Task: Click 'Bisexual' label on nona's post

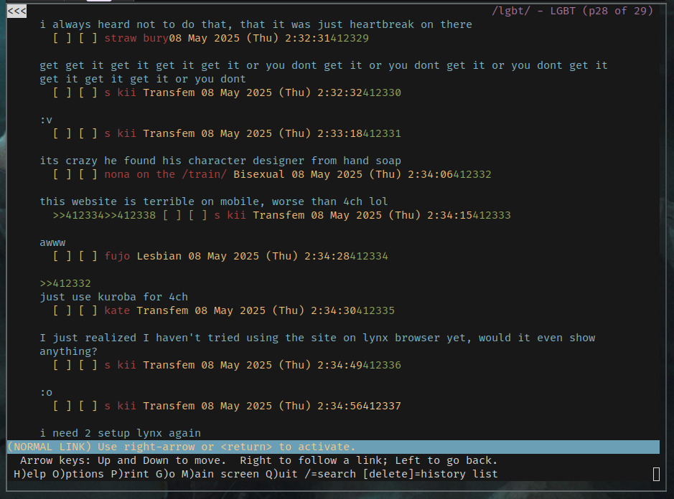Action: coord(259,174)
